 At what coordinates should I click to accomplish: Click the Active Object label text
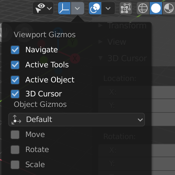pyautogui.click(x=50, y=80)
